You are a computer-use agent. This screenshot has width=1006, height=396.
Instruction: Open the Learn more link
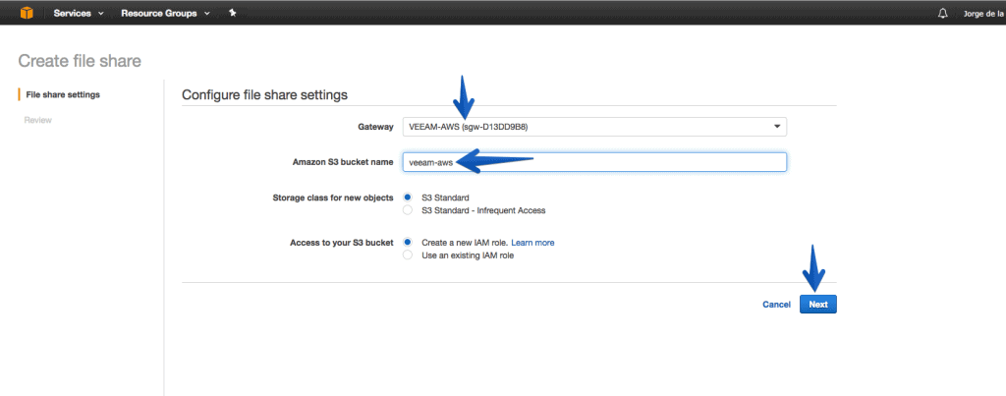tap(532, 243)
